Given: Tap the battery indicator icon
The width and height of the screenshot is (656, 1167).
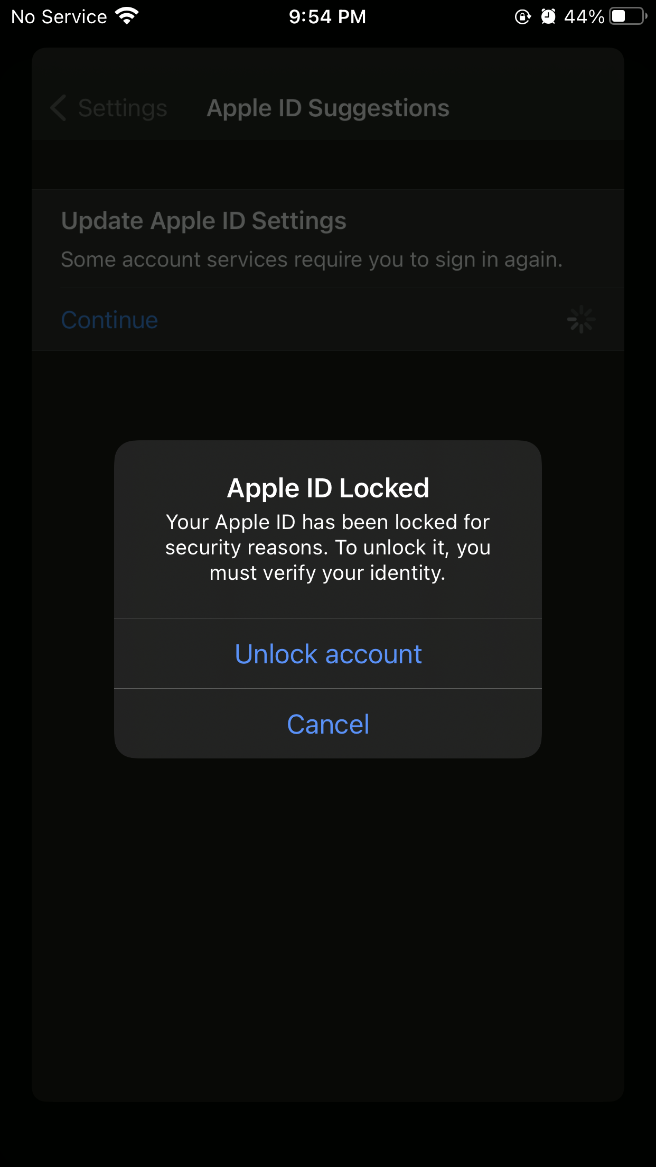Looking at the screenshot, I should tap(627, 16).
